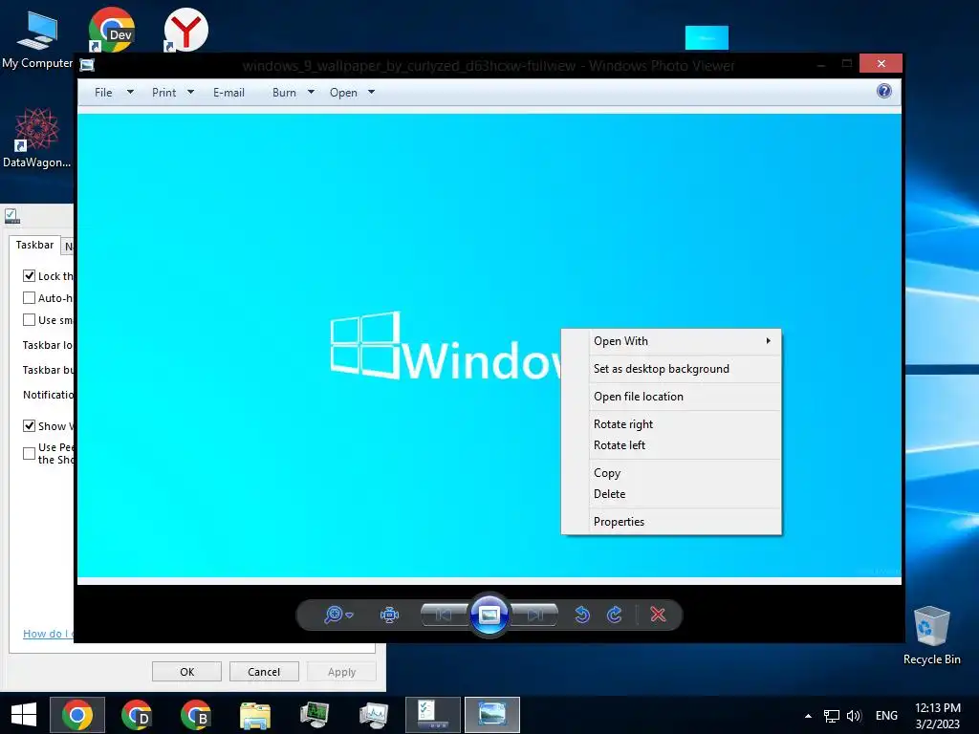Open File Explorer from taskbar
The width and height of the screenshot is (979, 734).
tap(254, 715)
